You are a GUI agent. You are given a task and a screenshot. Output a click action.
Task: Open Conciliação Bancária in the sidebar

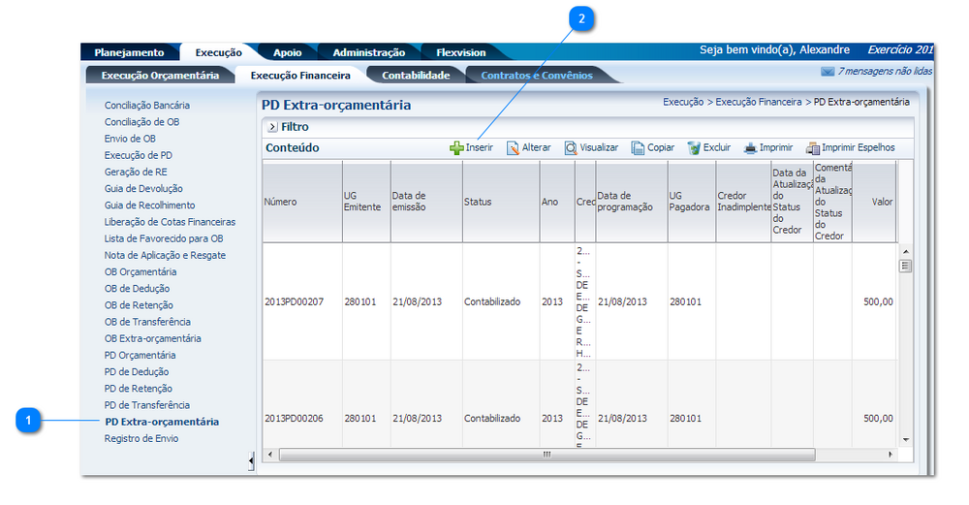click(x=147, y=105)
